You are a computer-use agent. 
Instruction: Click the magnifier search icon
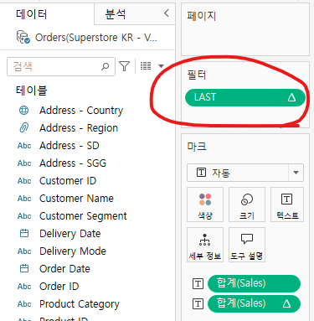105,66
